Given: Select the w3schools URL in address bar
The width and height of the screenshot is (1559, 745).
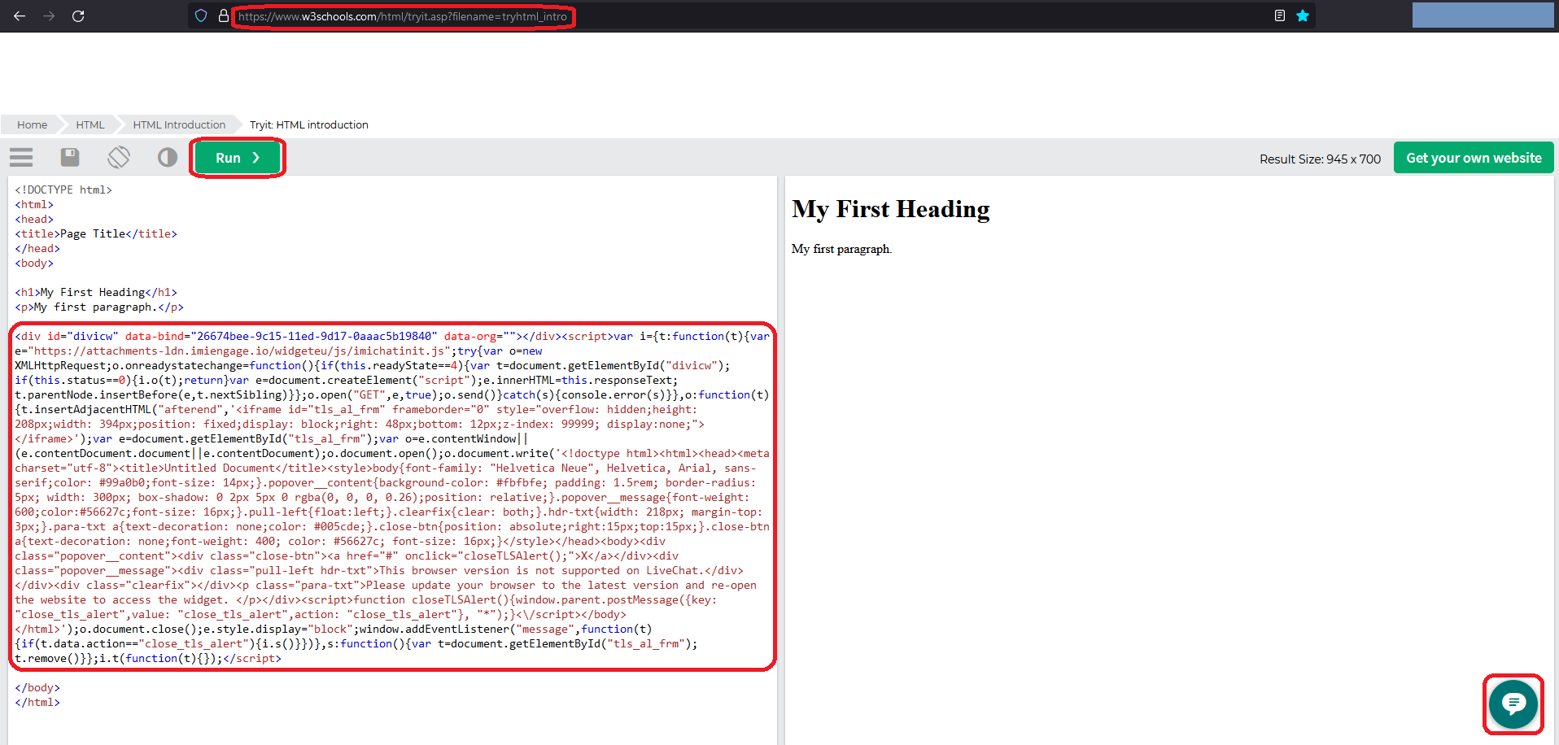Looking at the screenshot, I should 403,16.
